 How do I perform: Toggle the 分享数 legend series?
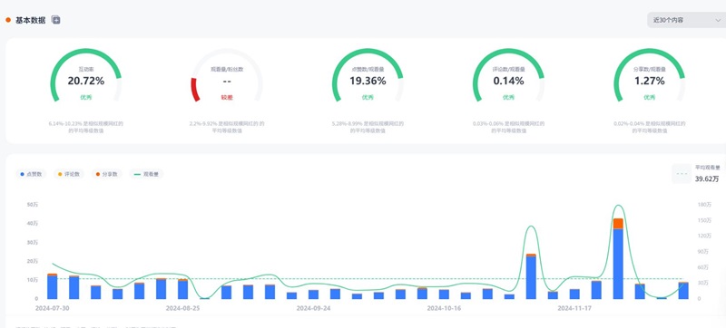click(x=106, y=174)
